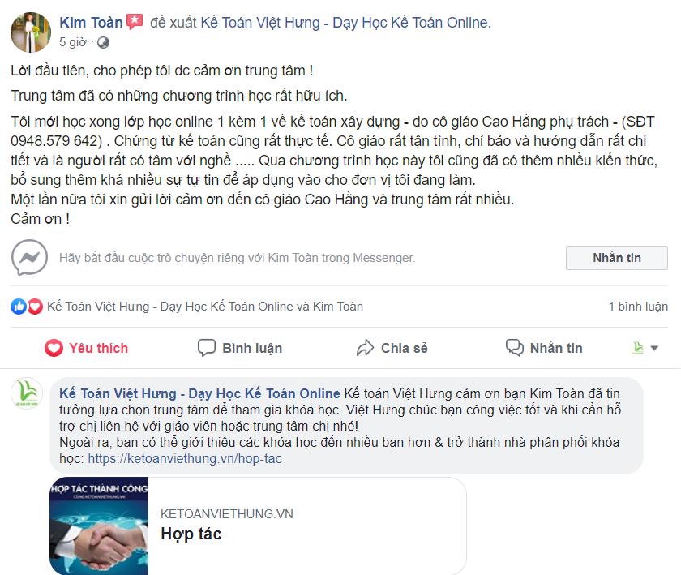Click the red recommendation star badge
Viewport: 681px width, 575px height.
(x=135, y=21)
